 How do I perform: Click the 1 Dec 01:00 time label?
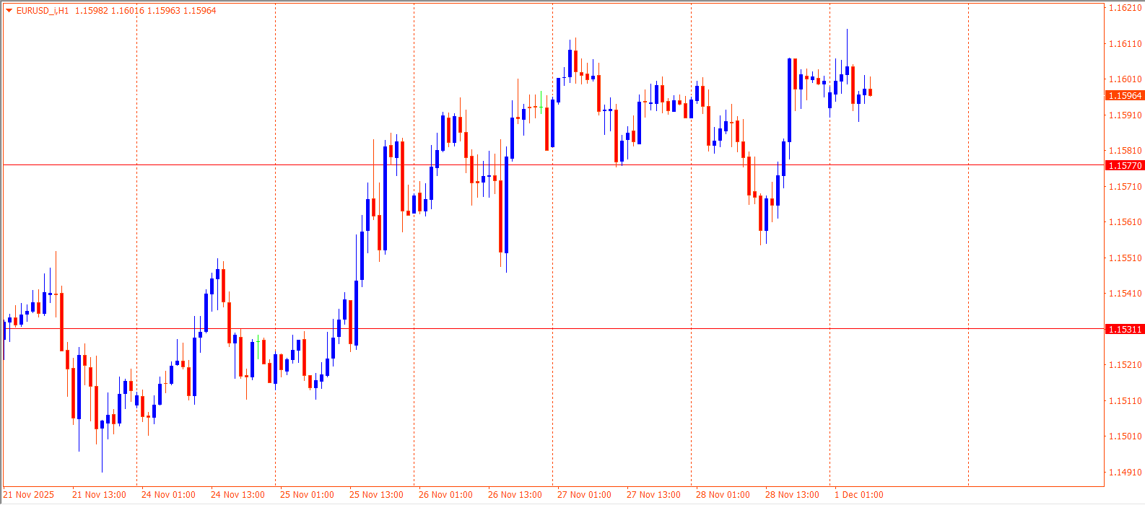coord(859,495)
